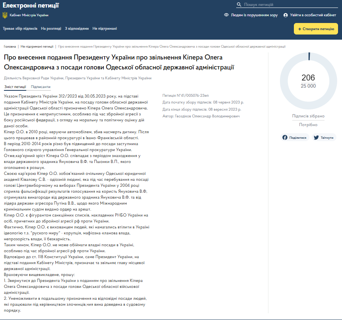Open the На розгляді section
Image resolution: width=342 pixels, height=320 pixels.
pos(51,29)
